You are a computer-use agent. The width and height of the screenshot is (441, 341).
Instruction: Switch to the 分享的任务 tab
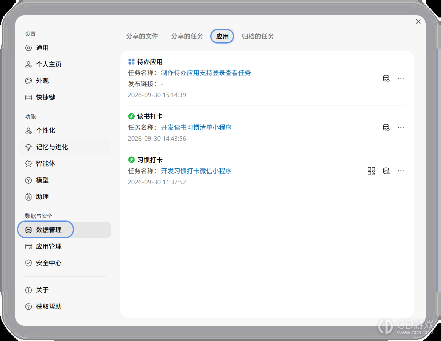[187, 36]
